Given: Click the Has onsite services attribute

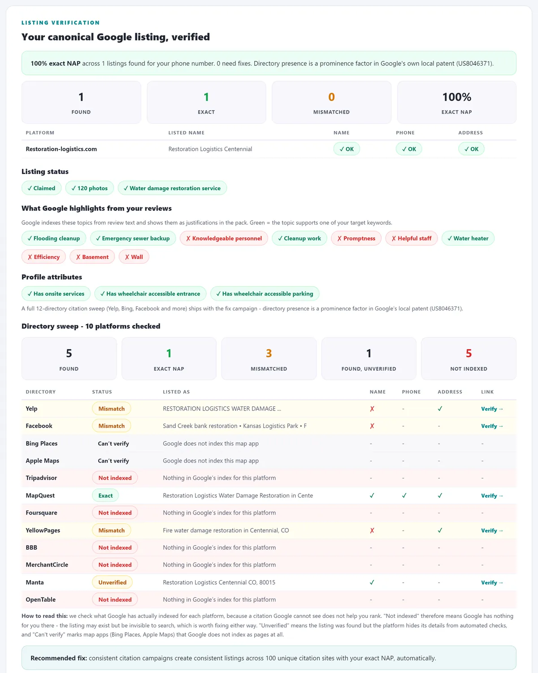Looking at the screenshot, I should point(56,293).
